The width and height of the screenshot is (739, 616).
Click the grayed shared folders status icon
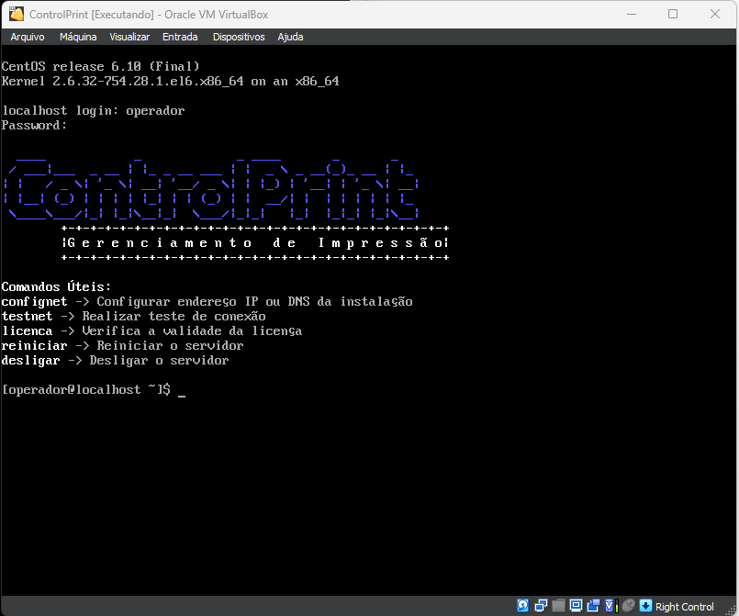558,606
